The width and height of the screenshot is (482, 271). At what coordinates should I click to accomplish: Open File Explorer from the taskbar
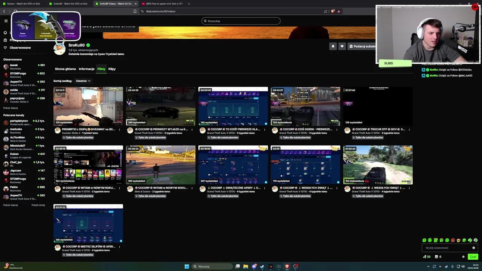tap(246, 266)
